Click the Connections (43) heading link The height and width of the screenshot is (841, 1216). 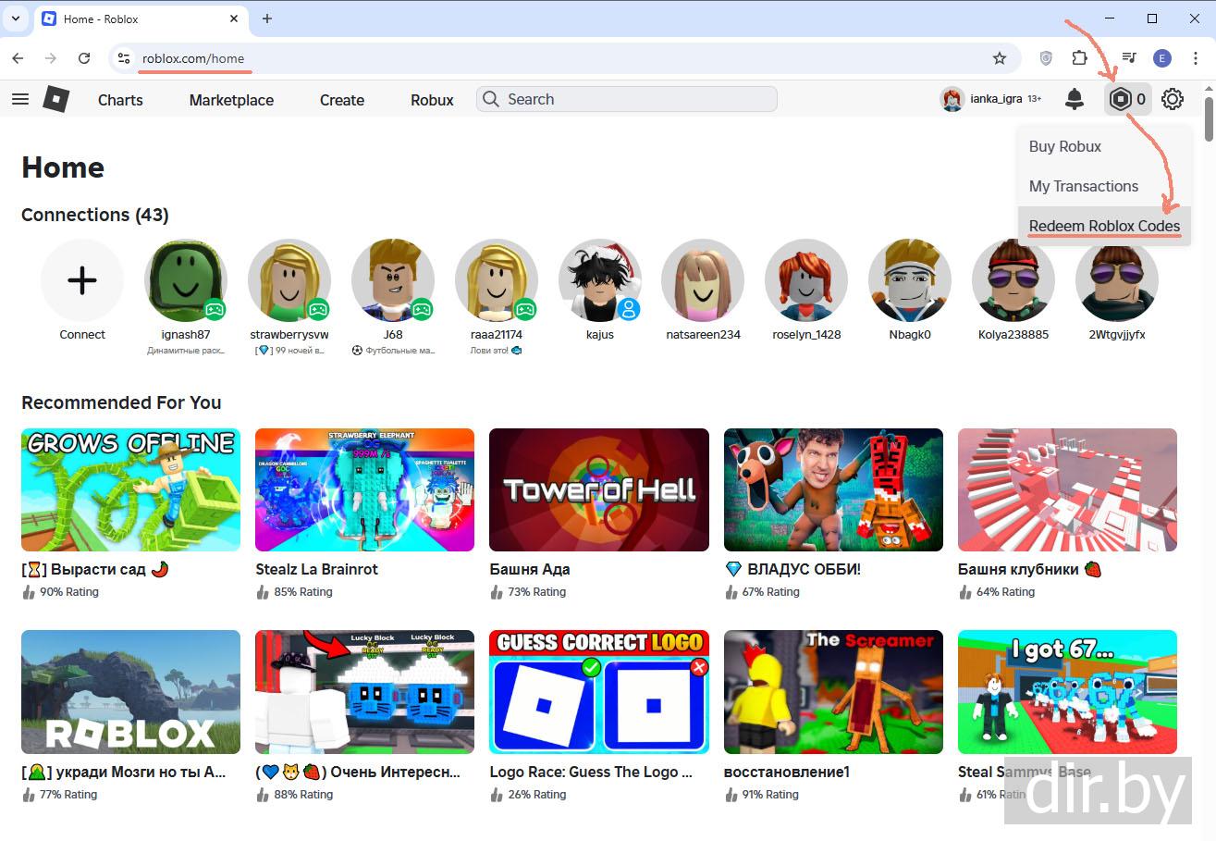pos(95,215)
